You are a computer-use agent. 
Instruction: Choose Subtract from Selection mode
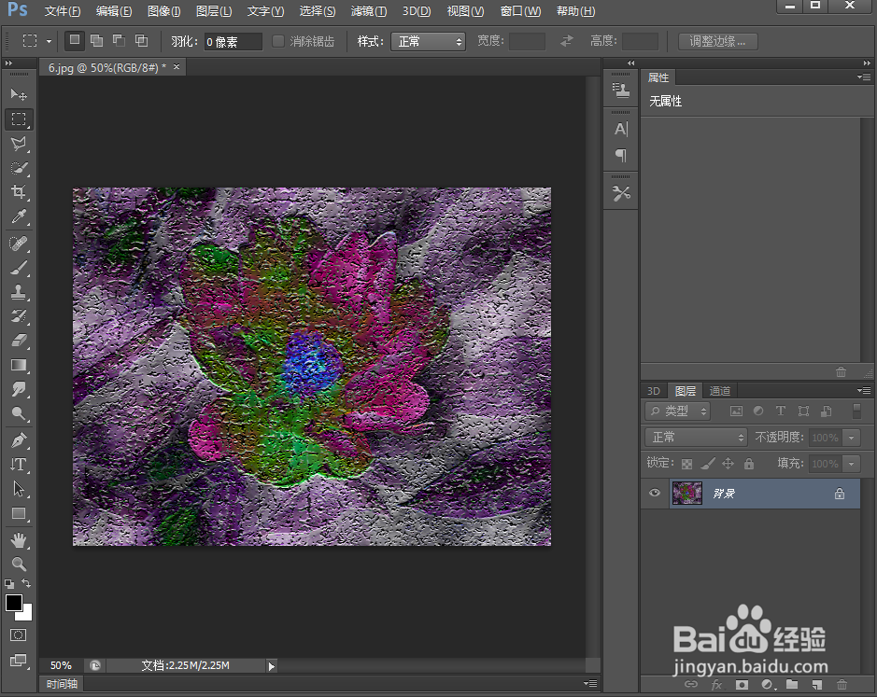click(119, 40)
